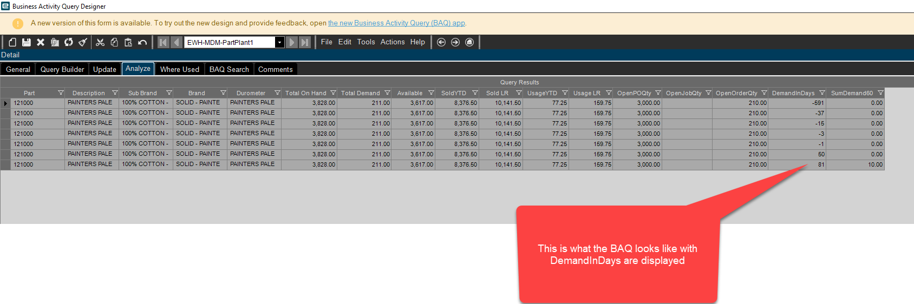Image resolution: width=914 pixels, height=304 pixels.
Task: Open the OpenJobQty column filter
Action: coord(708,93)
